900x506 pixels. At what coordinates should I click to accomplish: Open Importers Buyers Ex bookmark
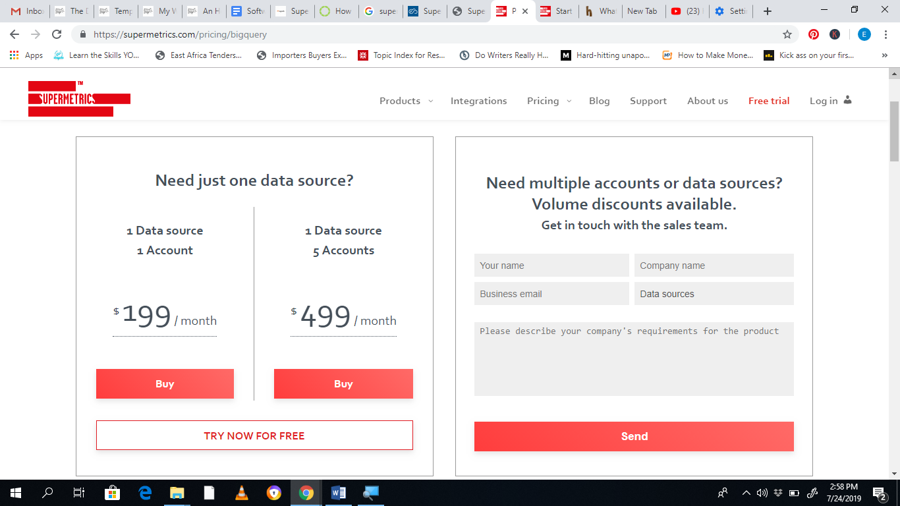click(x=302, y=55)
